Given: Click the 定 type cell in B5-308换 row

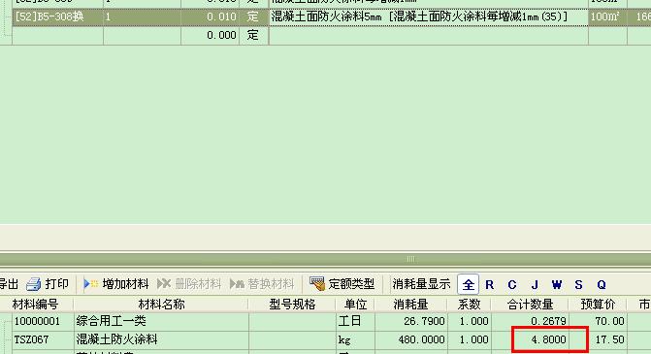Looking at the screenshot, I should 253,17.
